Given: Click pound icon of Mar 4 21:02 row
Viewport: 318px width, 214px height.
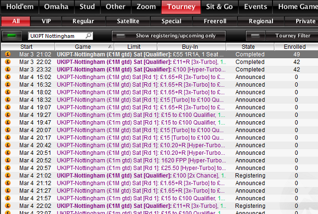Looking at the screenshot, I should 8,176.
